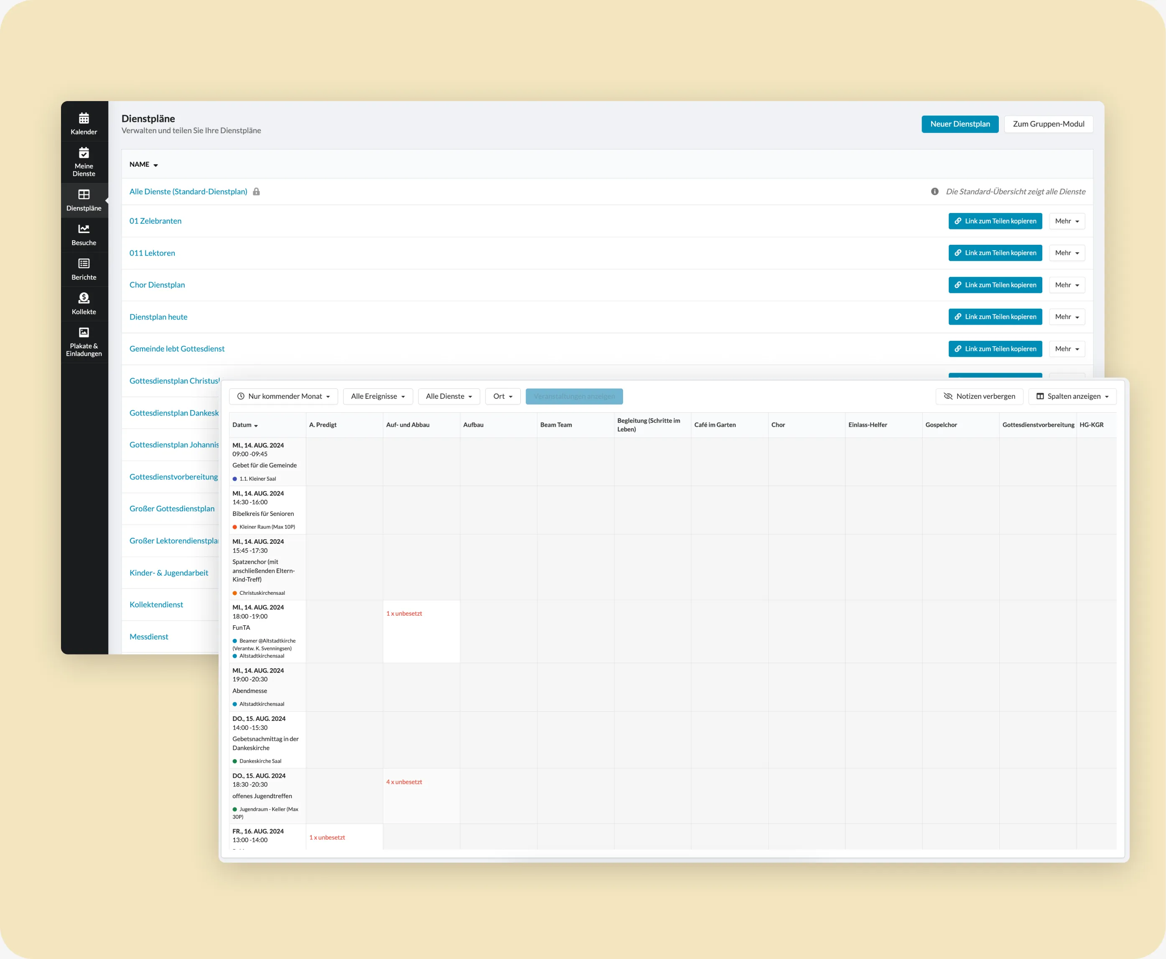The height and width of the screenshot is (959, 1166).
Task: Open Mehr menu for Gemeinde lebt Gottesdienst
Action: pyautogui.click(x=1067, y=349)
